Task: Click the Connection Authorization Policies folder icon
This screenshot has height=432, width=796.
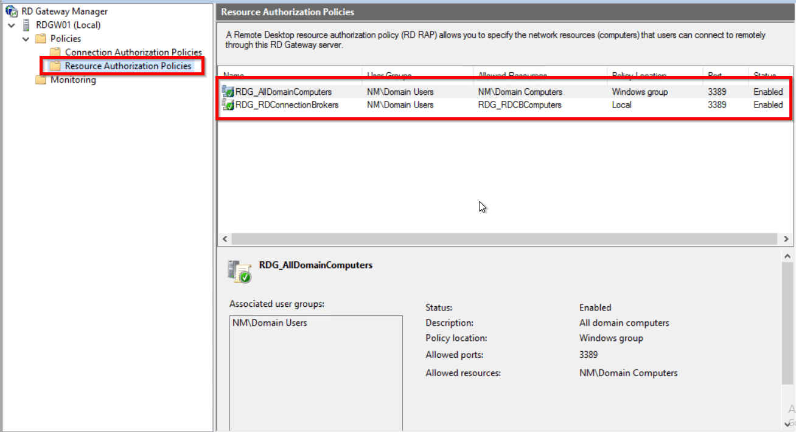Action: [x=55, y=52]
